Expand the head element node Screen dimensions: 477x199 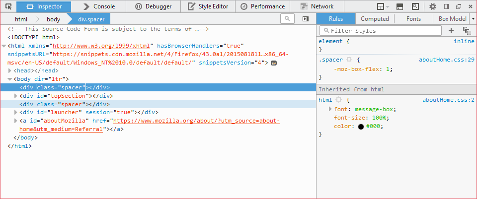(x=10, y=71)
